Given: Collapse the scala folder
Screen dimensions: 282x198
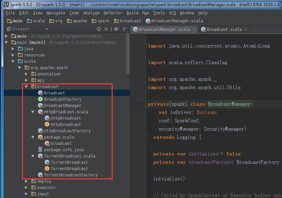Looking at the screenshot, I should [13, 61].
